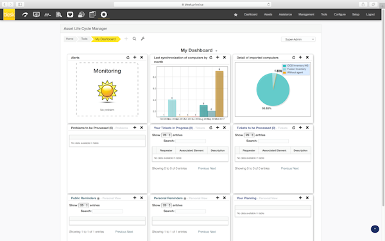Image resolution: width=385 pixels, height=241 pixels.
Task: Move the Alerts widget using its cross icon
Action: tap(135, 57)
